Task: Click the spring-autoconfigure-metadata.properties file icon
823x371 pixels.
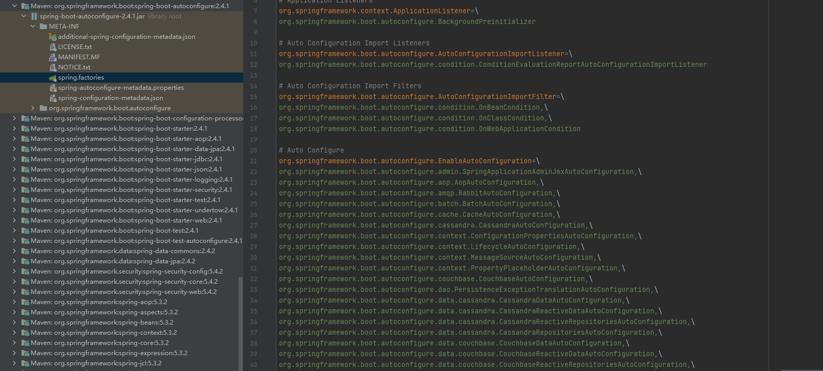Action: point(53,88)
